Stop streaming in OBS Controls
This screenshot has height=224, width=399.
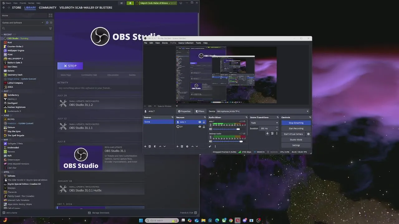coord(296,123)
